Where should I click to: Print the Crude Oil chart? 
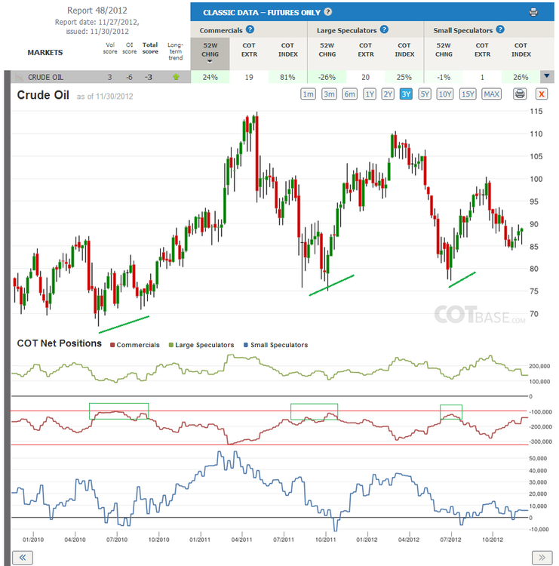click(x=520, y=94)
